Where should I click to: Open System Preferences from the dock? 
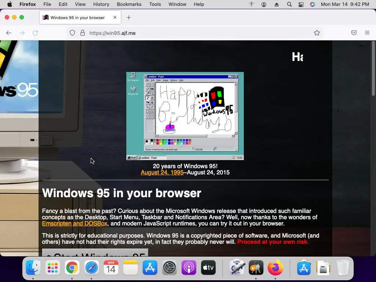[x=169, y=267]
